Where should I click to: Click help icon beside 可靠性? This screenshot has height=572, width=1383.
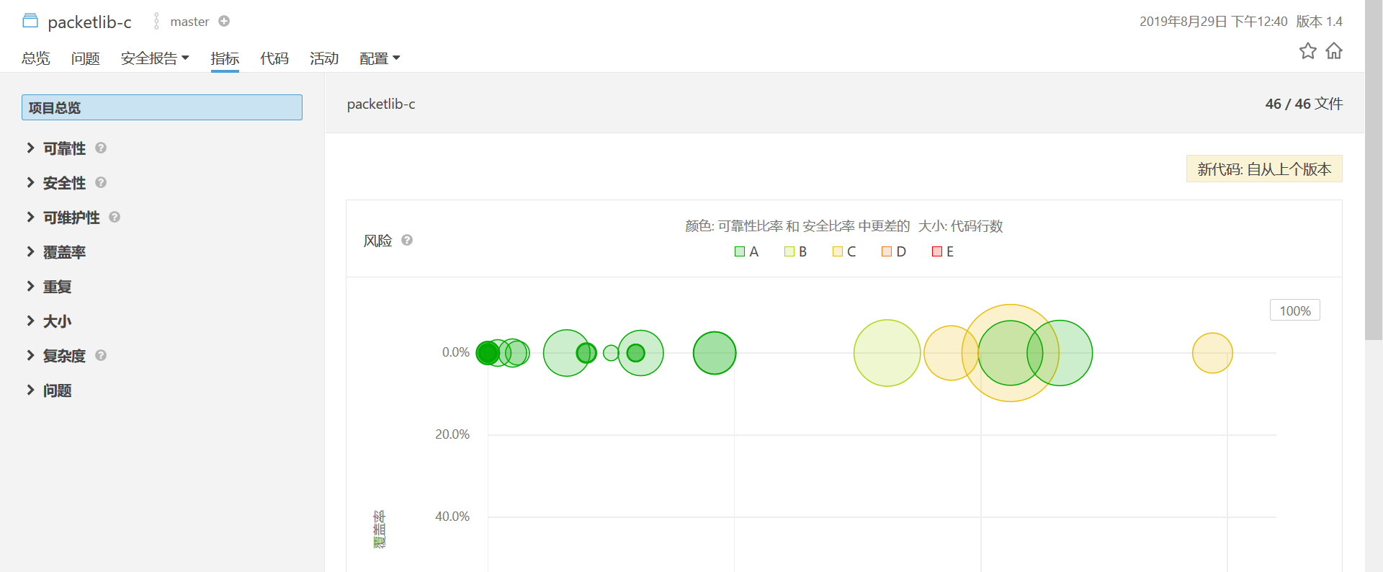pyautogui.click(x=101, y=148)
